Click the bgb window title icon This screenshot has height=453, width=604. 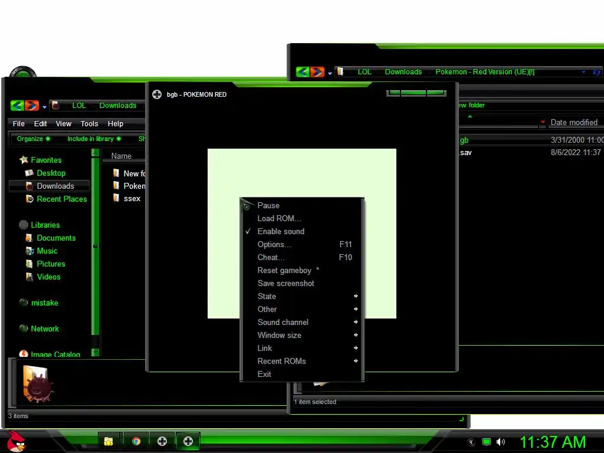point(157,94)
